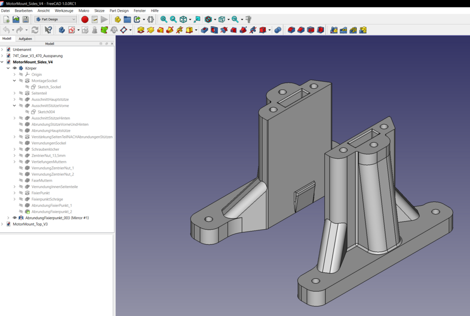Screen dimensions: 470x316
Task: Collapse the AusschnittStützeVorne tree node
Action: (x=15, y=106)
